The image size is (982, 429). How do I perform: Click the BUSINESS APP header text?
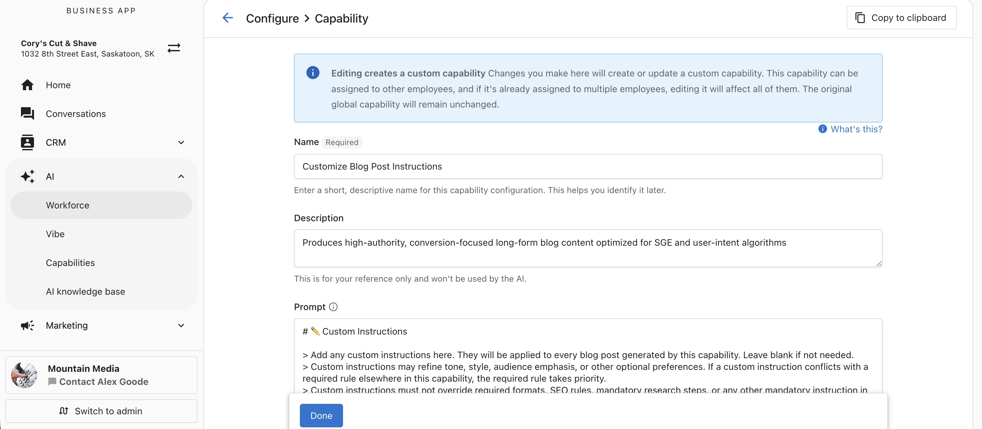[101, 11]
